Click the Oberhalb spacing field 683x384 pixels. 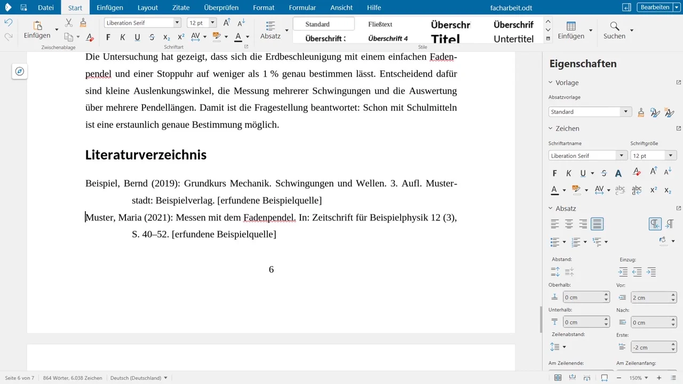[x=586, y=297]
